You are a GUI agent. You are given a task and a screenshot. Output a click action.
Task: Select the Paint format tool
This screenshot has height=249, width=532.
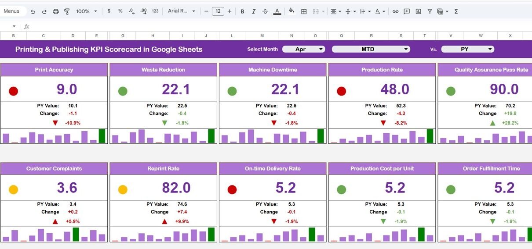point(67,11)
